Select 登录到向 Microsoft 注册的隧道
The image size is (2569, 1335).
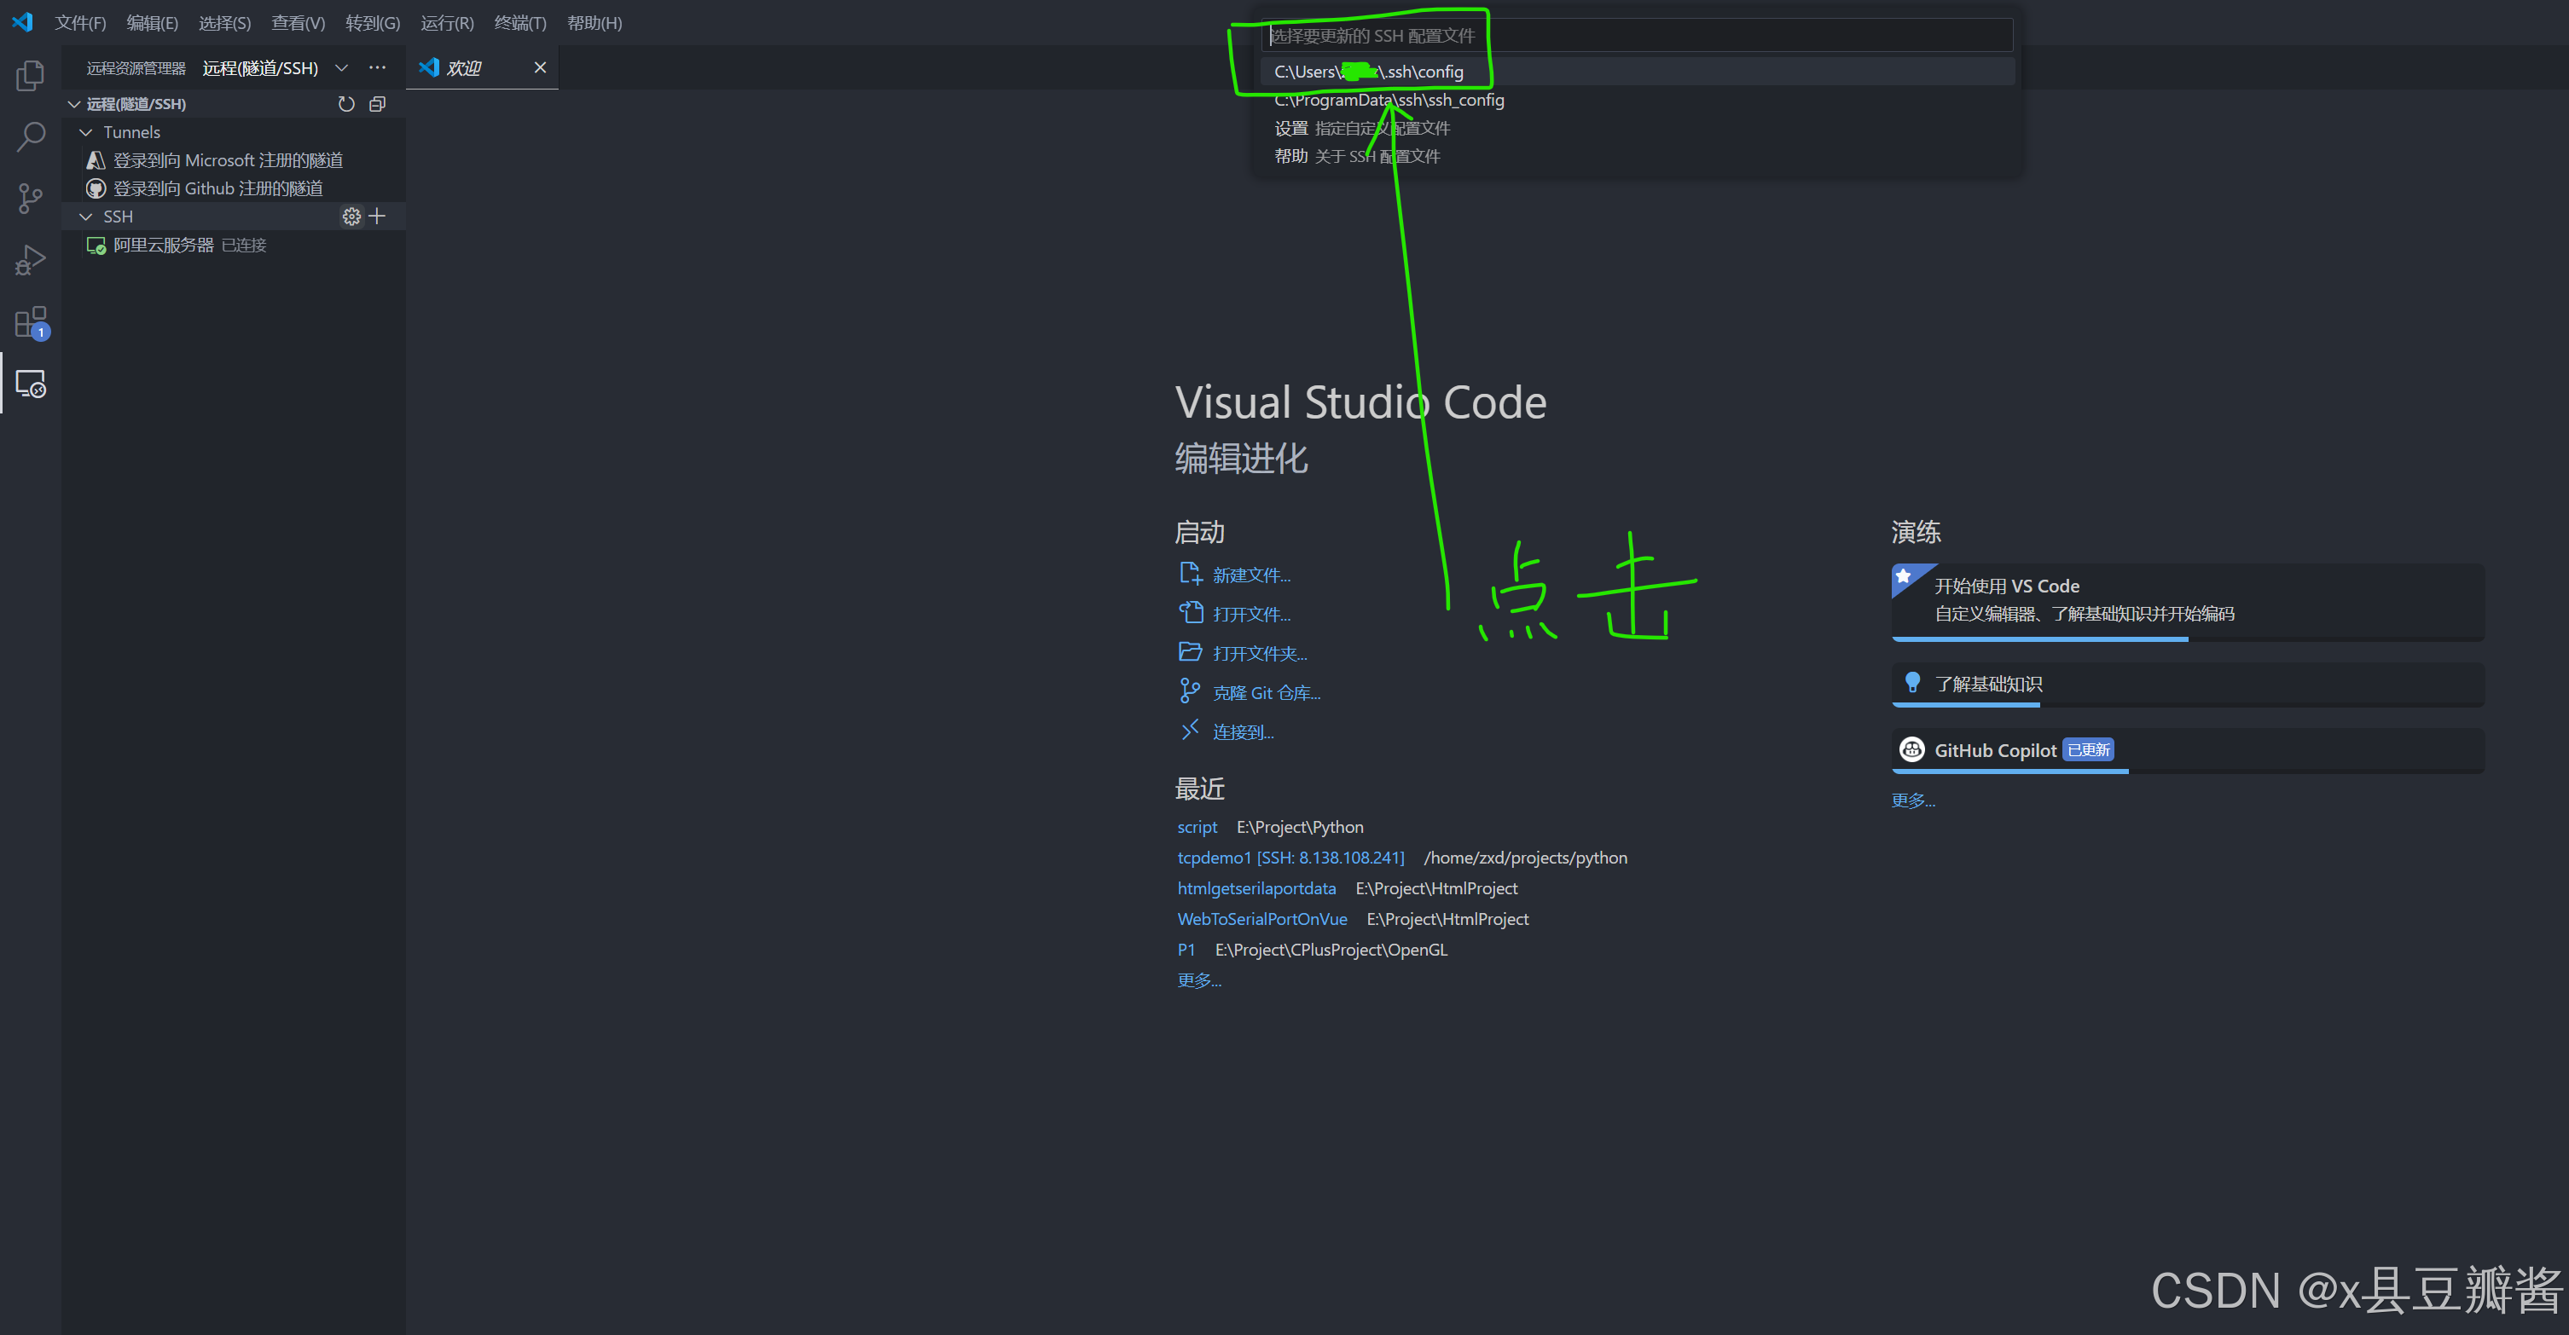coord(229,159)
